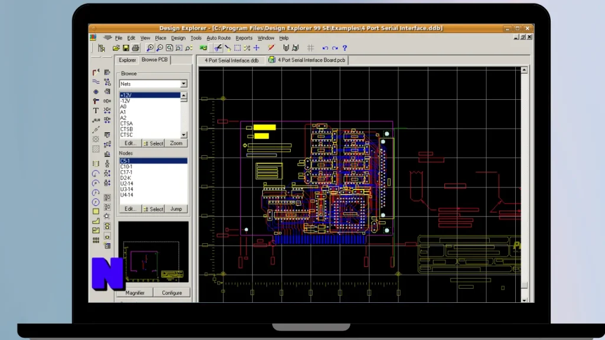Click the Zoom Out magnifier icon

160,48
